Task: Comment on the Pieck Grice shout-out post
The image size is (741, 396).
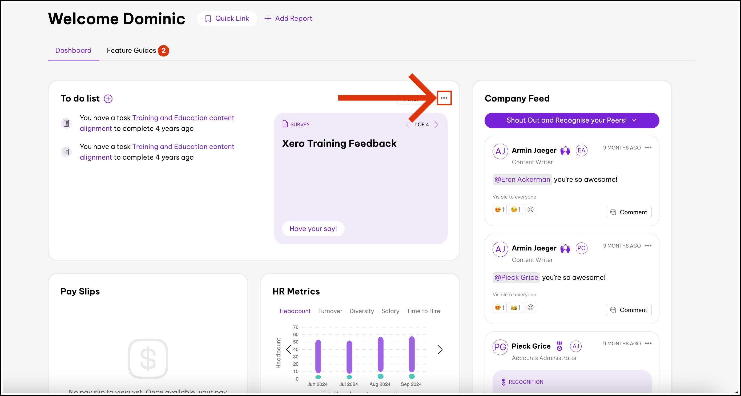Action: 629,310
